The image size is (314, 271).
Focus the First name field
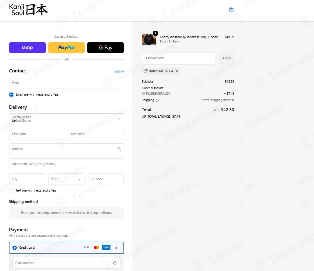[37, 134]
